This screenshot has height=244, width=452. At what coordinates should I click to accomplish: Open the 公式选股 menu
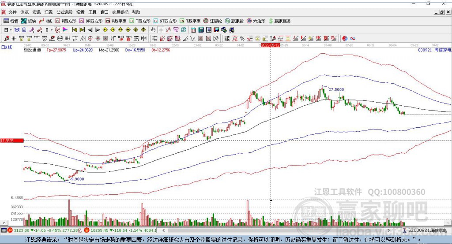coord(64,12)
